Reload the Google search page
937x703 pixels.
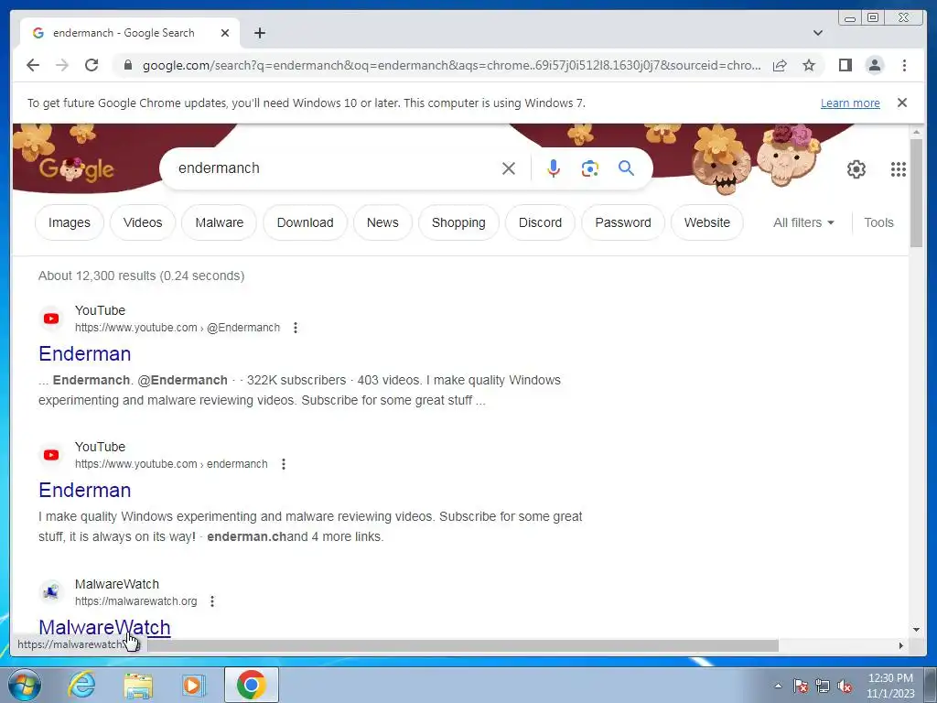tap(92, 65)
